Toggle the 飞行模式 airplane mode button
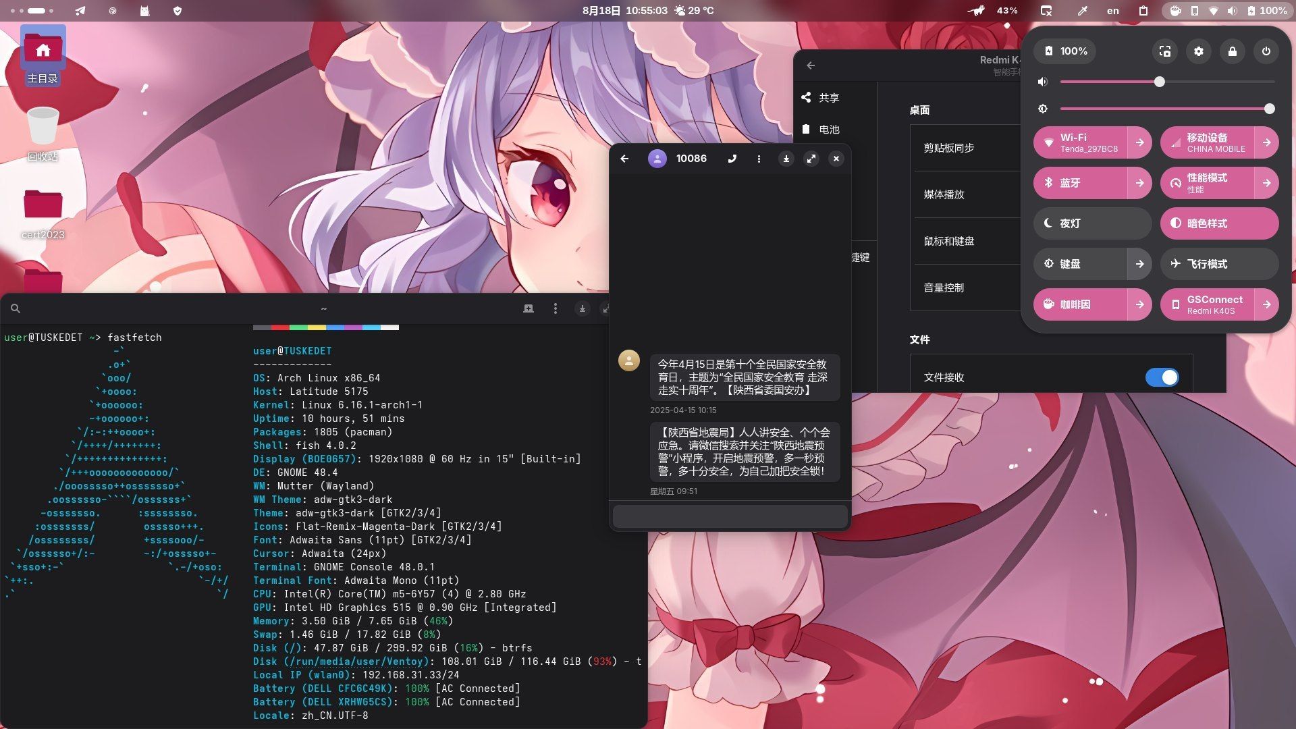 [x=1218, y=264]
